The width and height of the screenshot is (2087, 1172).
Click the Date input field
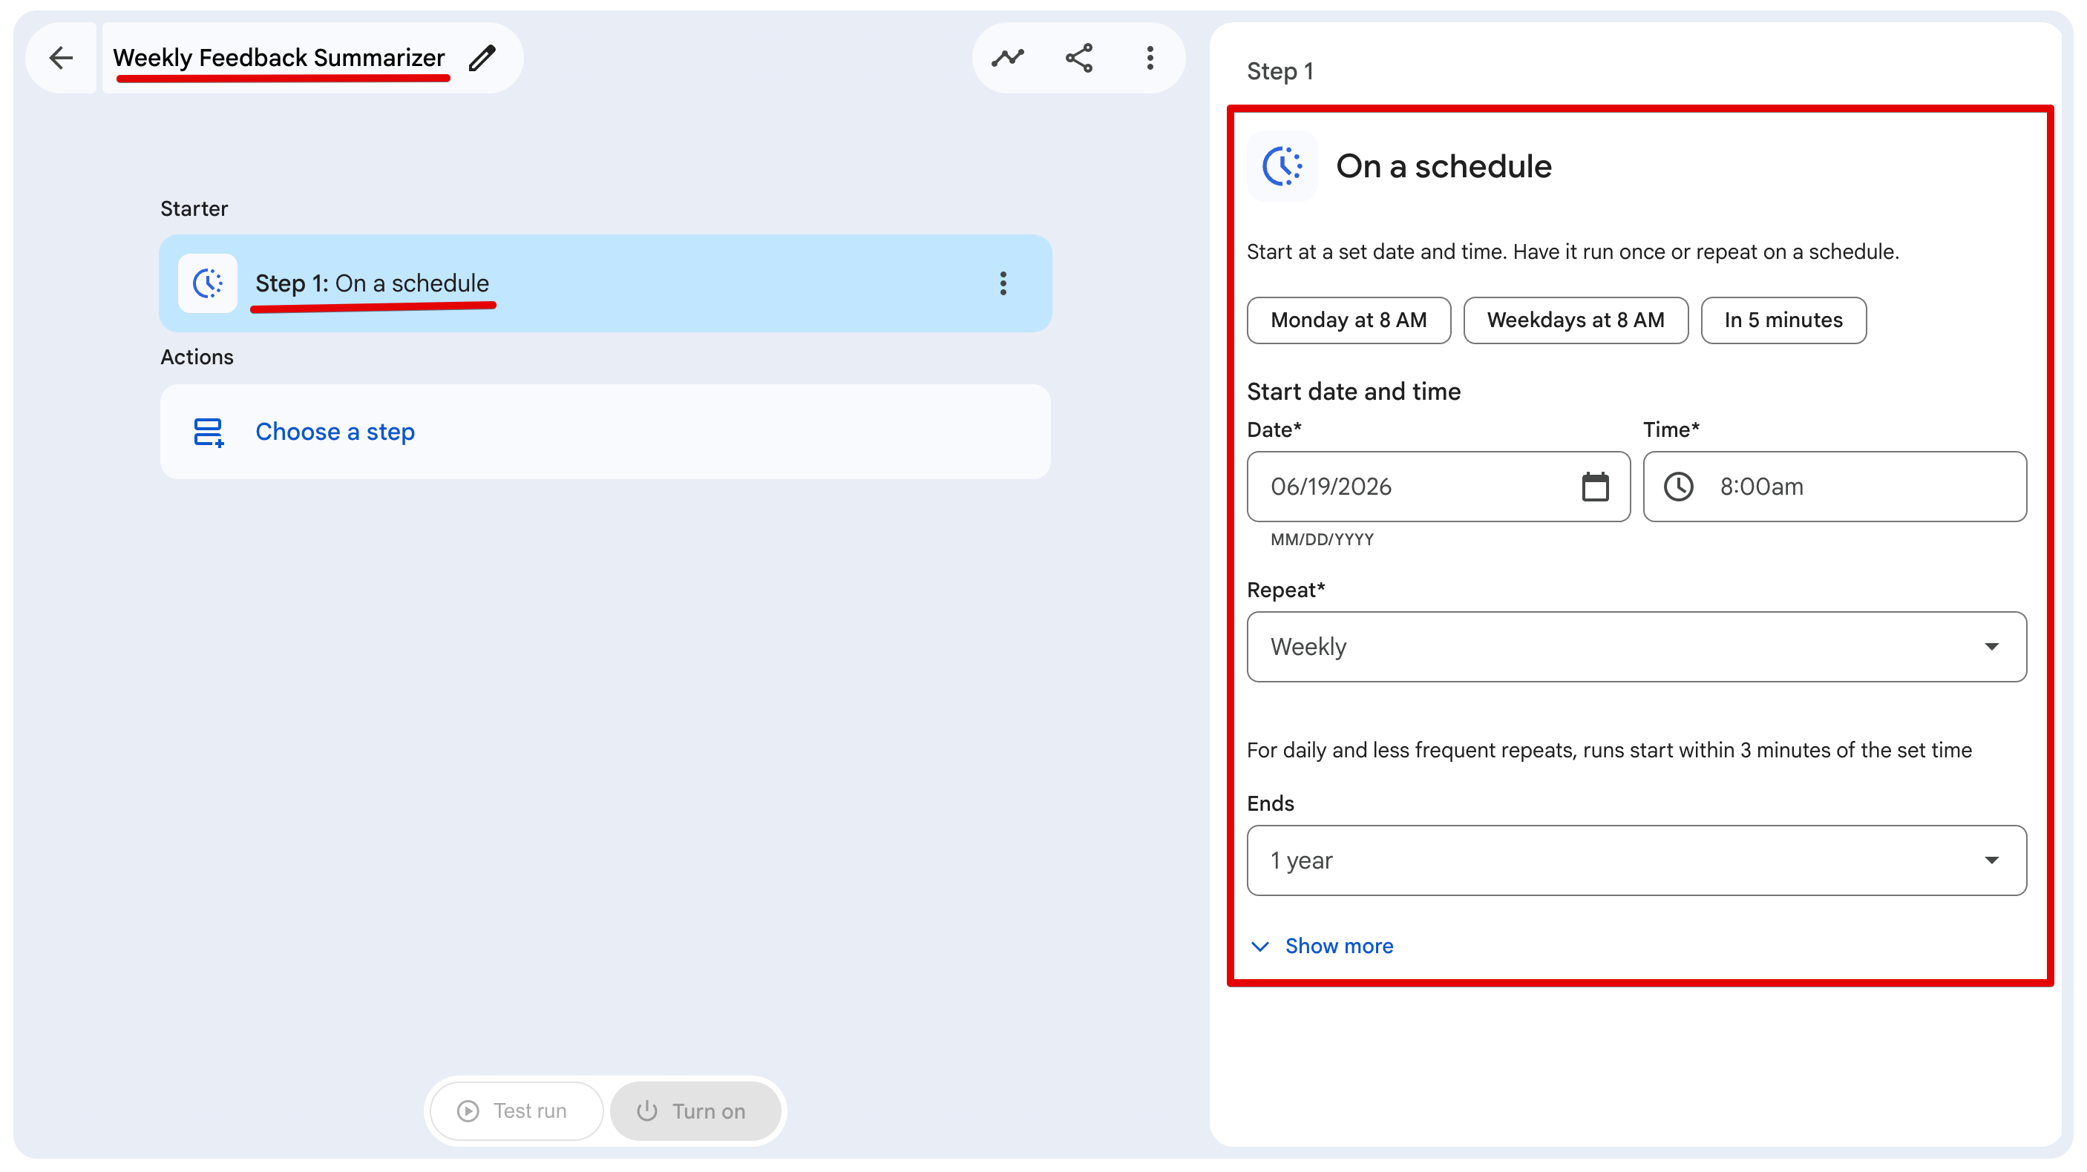[1438, 487]
